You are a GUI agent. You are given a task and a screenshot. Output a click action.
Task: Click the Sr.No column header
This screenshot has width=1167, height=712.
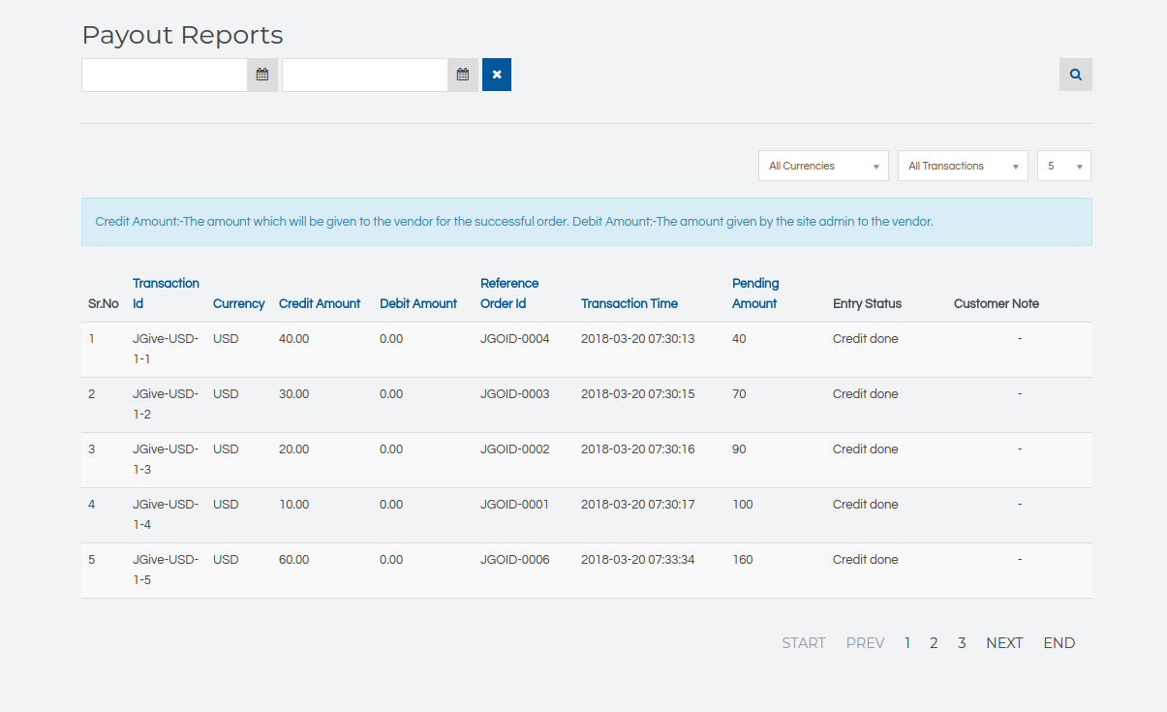coord(104,303)
